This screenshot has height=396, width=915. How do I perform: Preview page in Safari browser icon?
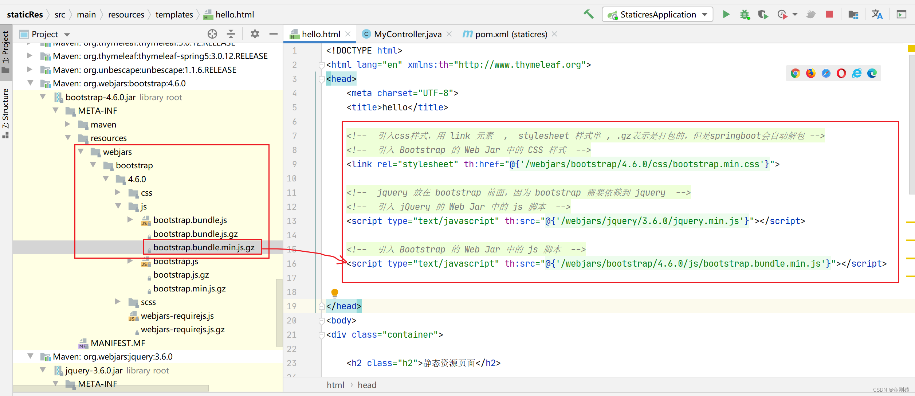coord(826,73)
